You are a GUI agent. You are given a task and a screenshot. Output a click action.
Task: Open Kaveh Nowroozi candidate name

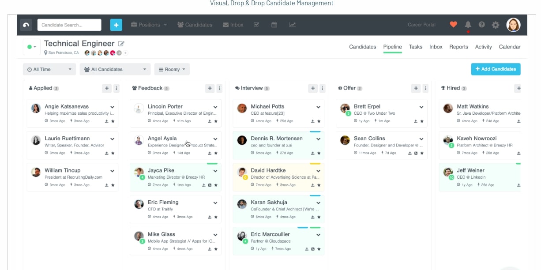[476, 139]
